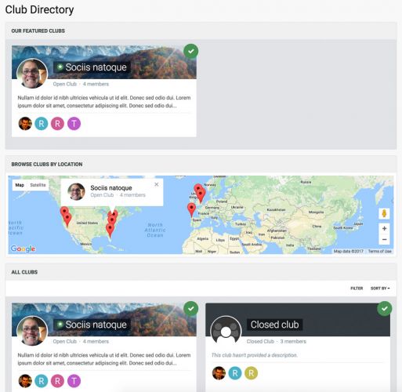402x392 pixels.
Task: Open the Closed club title link
Action: click(x=274, y=325)
